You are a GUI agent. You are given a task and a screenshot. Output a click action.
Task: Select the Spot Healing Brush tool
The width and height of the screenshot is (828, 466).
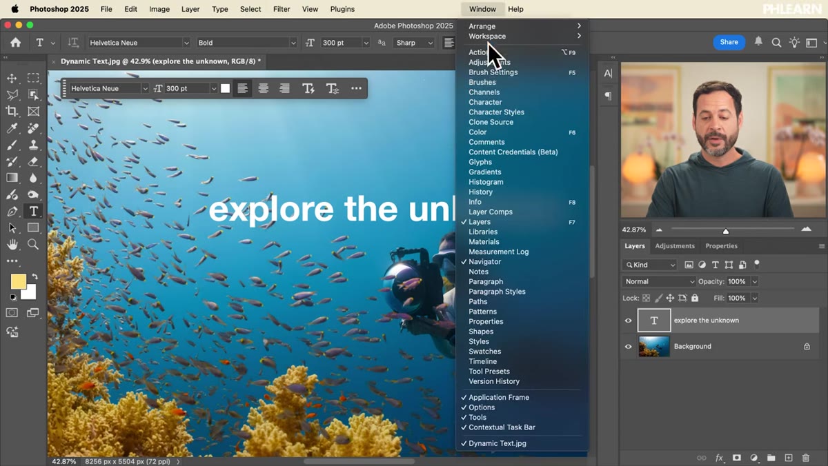(x=33, y=128)
